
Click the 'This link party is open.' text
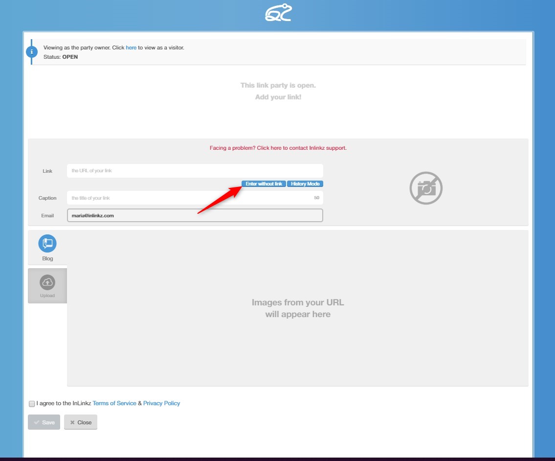278,85
